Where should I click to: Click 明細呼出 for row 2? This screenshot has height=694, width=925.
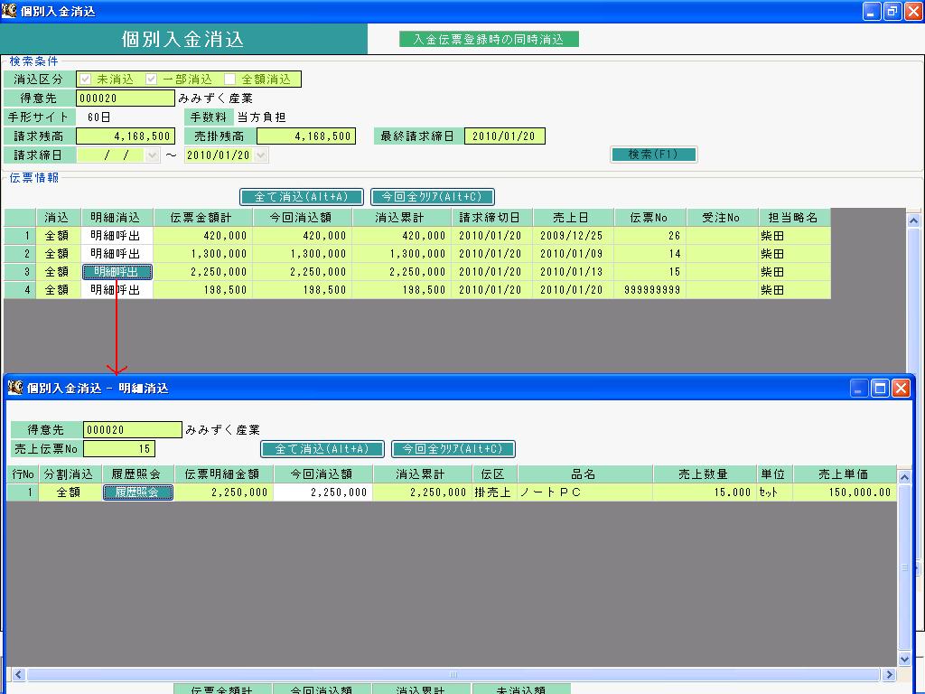click(x=117, y=254)
